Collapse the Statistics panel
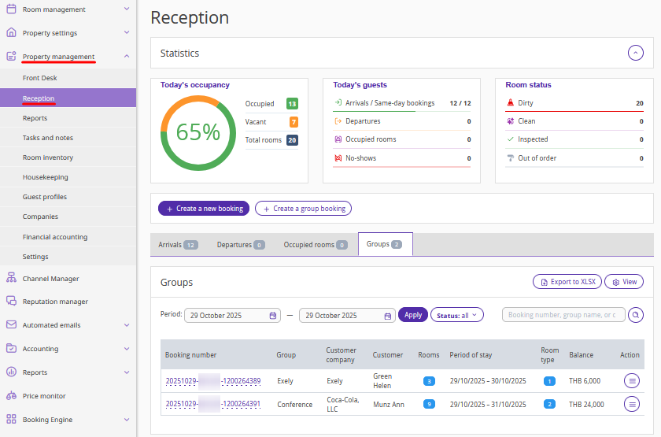This screenshot has height=437, width=661. [636, 53]
